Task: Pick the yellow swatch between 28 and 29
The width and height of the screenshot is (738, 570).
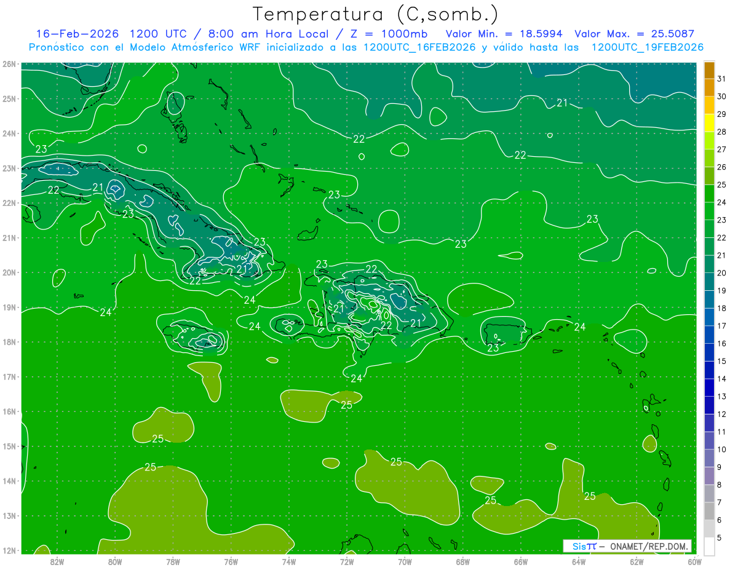Action: 709,123
